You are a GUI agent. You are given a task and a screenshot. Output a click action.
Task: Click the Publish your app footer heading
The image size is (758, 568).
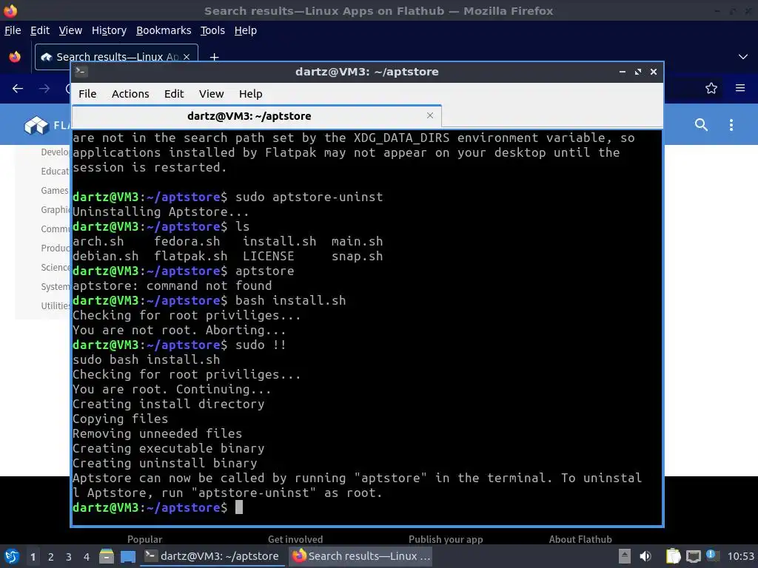click(446, 539)
